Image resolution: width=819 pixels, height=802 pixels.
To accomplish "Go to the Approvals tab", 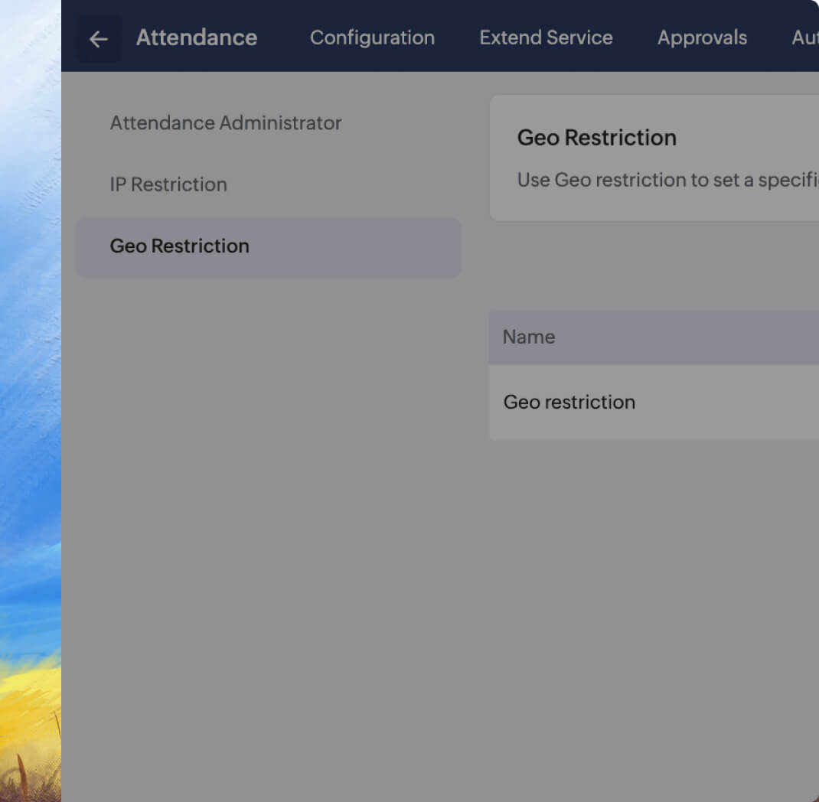I will pyautogui.click(x=702, y=37).
